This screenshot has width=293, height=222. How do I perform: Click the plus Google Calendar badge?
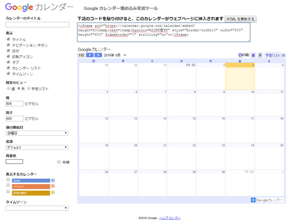coord(267,200)
